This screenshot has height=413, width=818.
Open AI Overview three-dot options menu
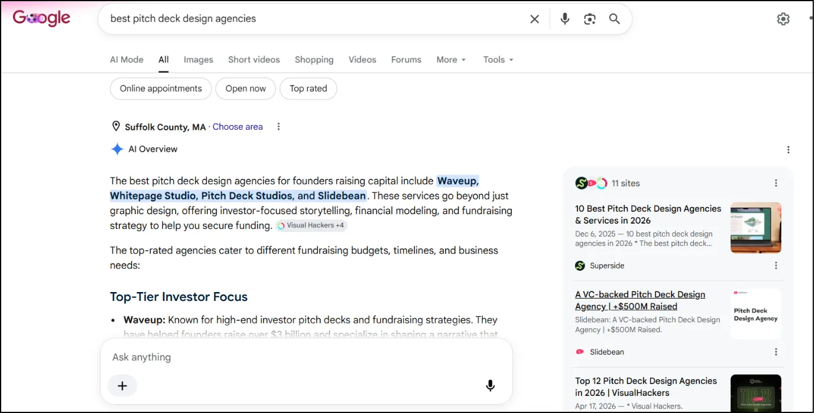(x=788, y=150)
